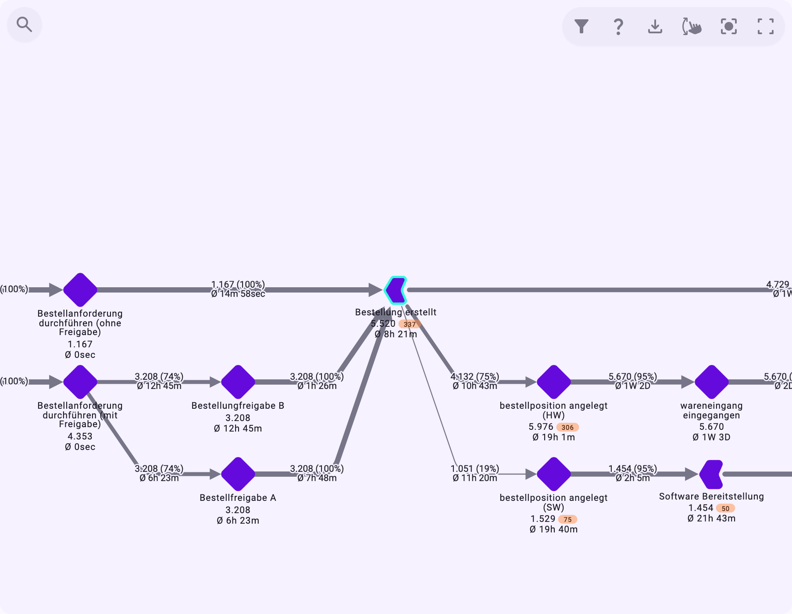792x614 pixels.
Task: Select bestellposition angelegt (SW) diamond node
Action: tap(554, 474)
